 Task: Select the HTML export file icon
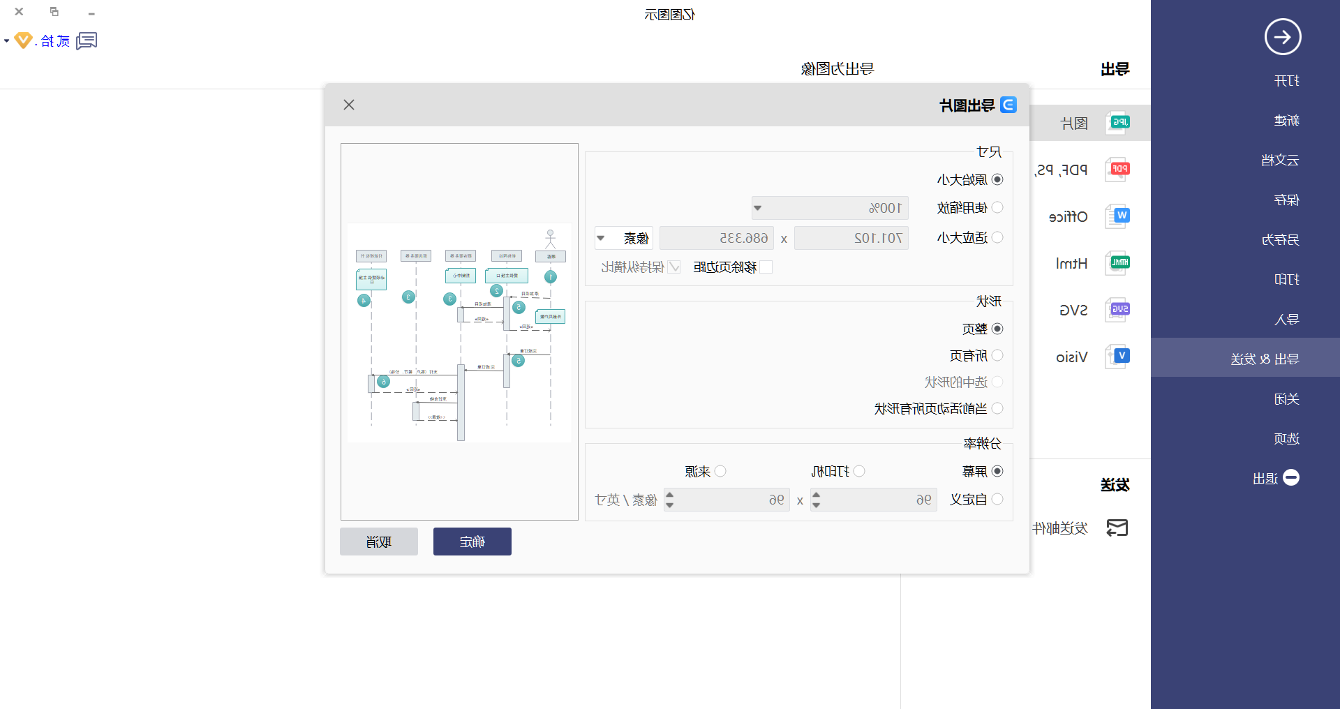pyautogui.click(x=1118, y=263)
